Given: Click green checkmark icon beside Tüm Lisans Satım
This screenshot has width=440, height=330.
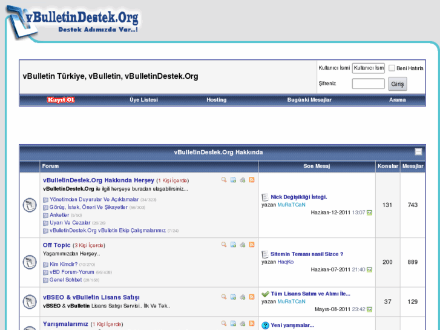Looking at the screenshot, I should pos(265,294).
